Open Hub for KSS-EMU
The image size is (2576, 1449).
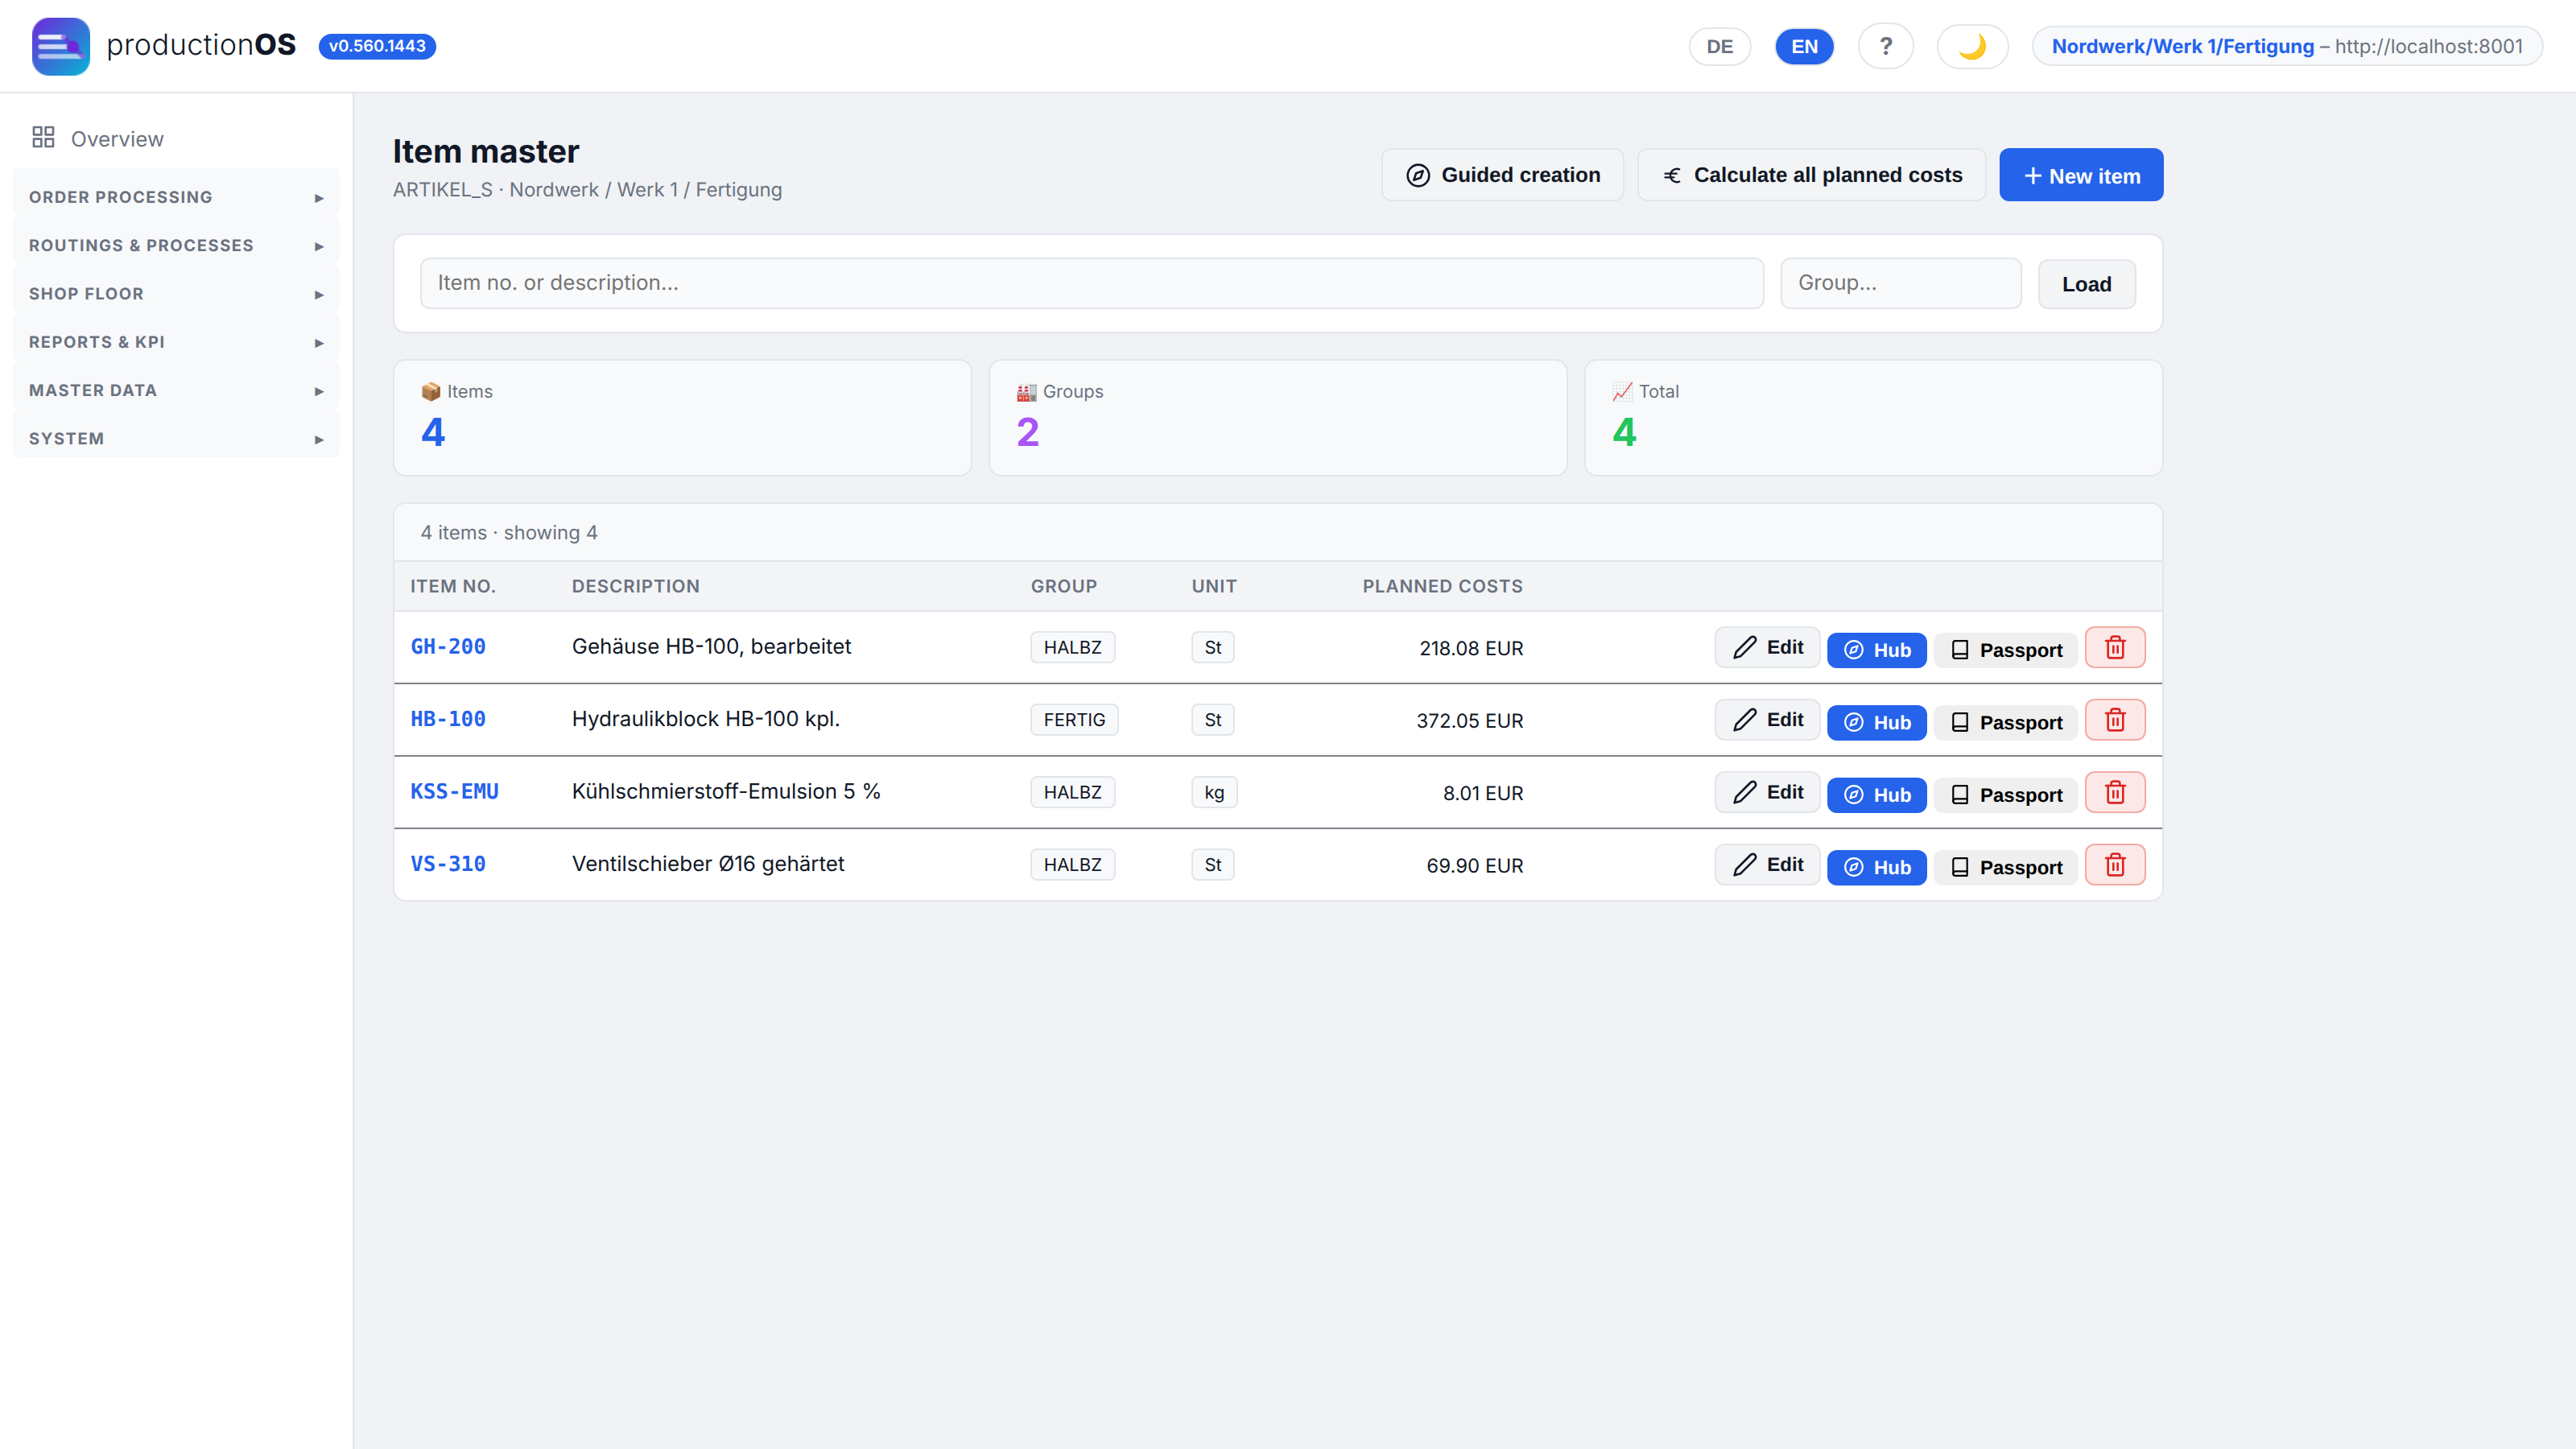pyautogui.click(x=1876, y=795)
